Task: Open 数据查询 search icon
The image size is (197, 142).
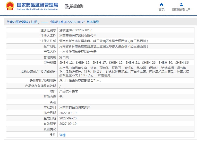Action: (x=67, y=6)
